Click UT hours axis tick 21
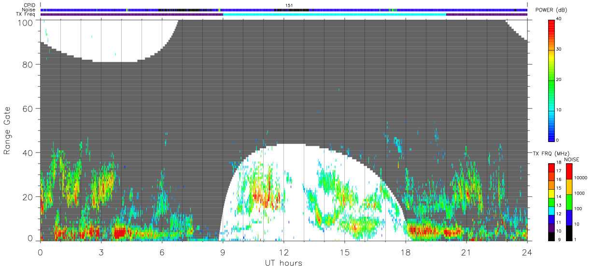 click(x=466, y=252)
